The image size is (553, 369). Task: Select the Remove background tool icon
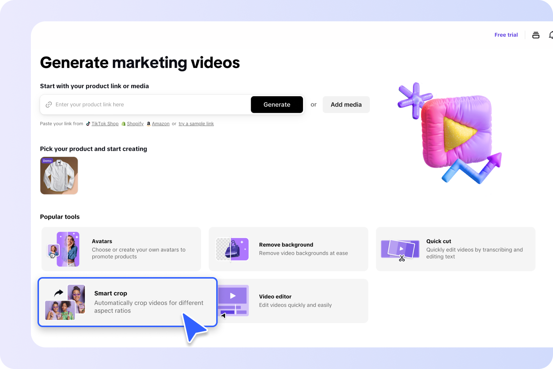232,249
